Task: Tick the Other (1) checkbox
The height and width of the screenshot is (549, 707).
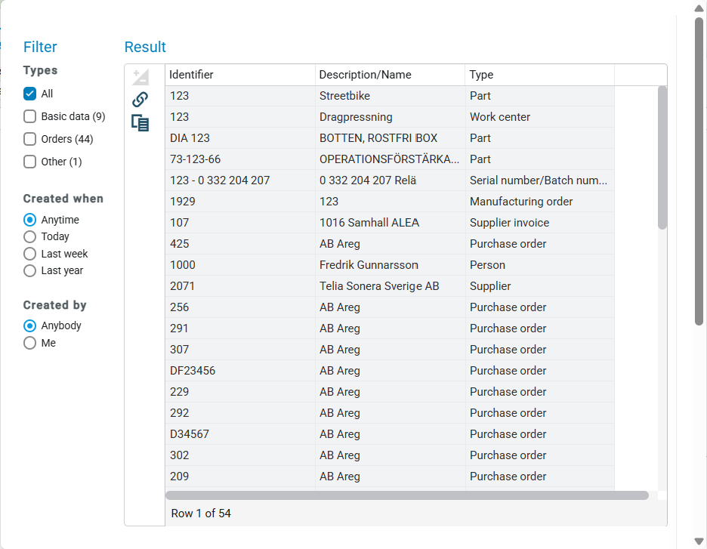Action: click(29, 162)
